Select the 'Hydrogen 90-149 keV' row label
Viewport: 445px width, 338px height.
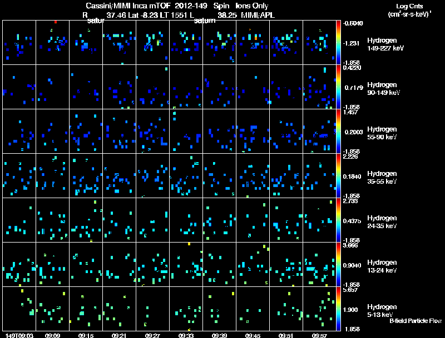click(x=383, y=89)
